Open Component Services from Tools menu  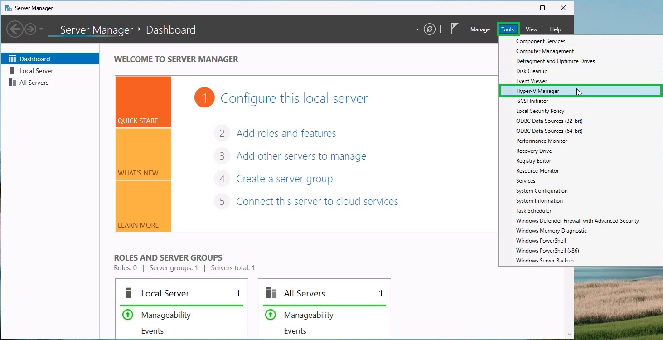tap(581, 41)
